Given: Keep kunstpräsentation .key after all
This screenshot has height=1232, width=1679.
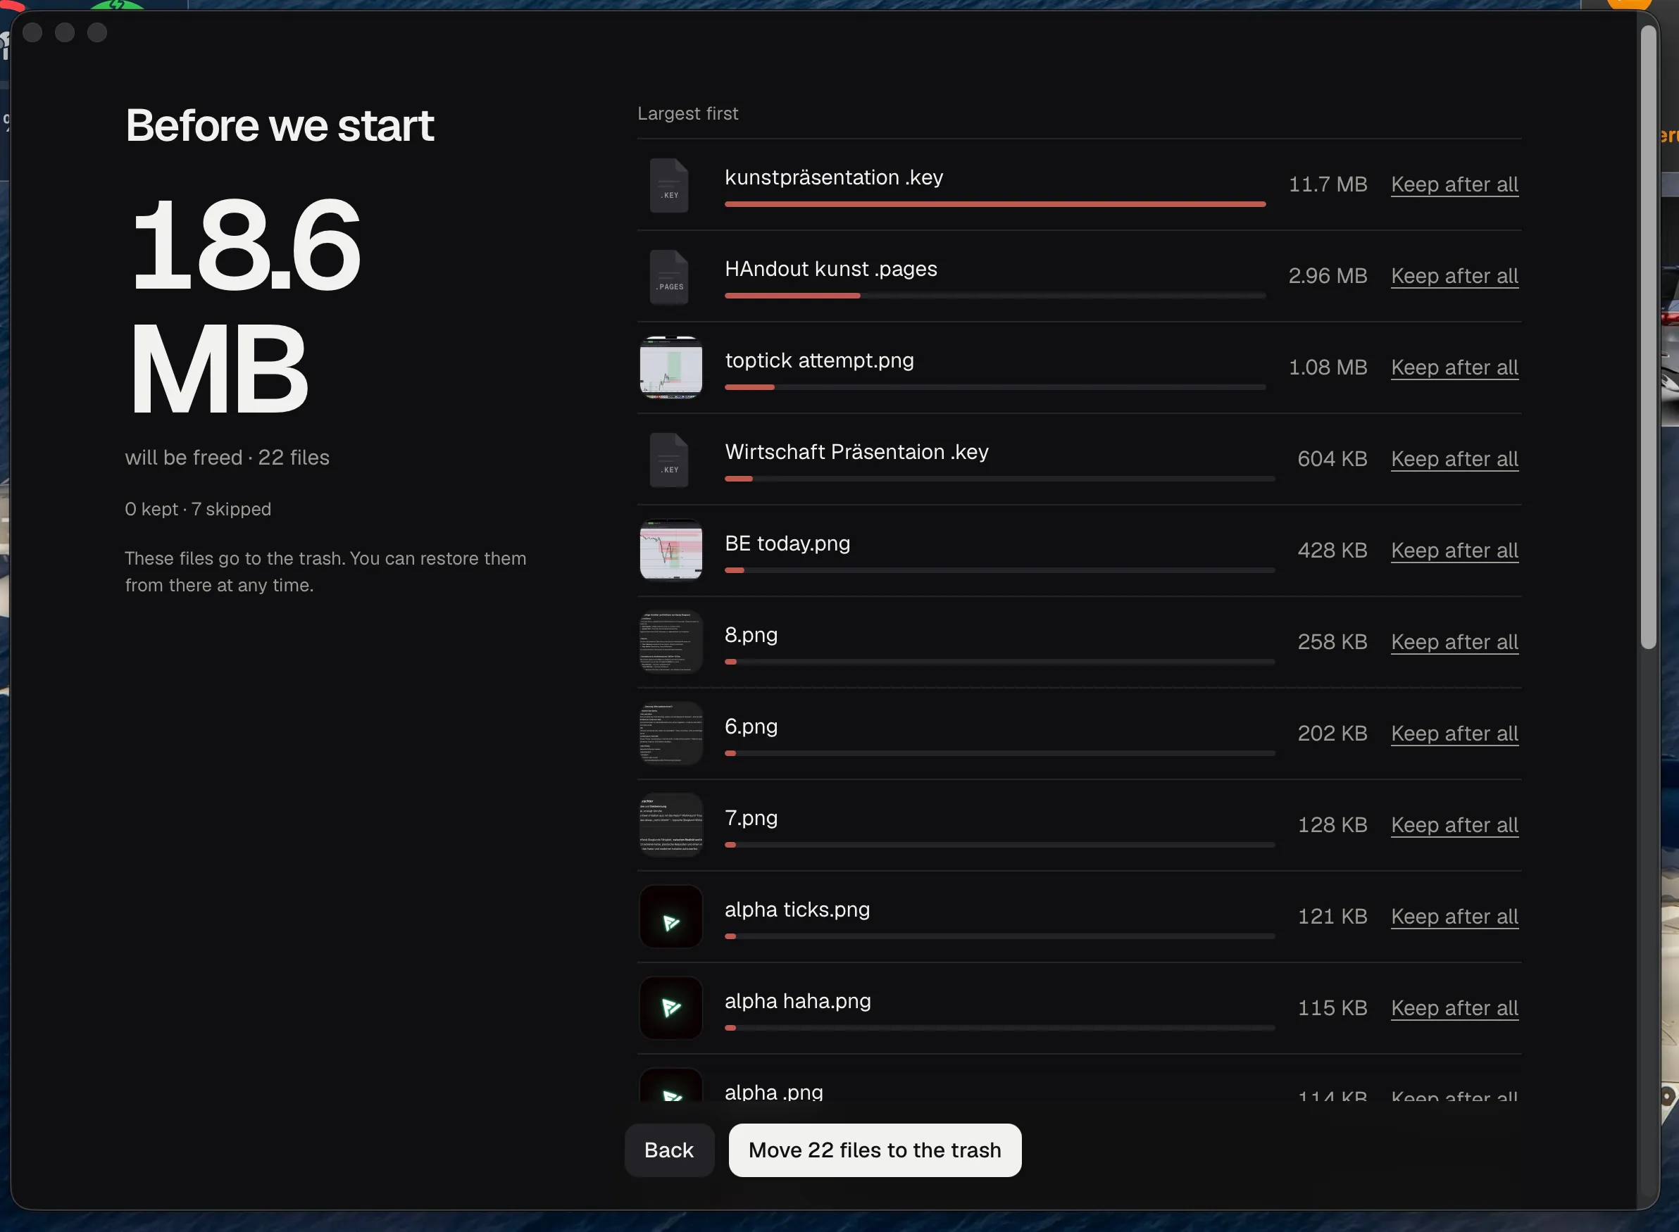Looking at the screenshot, I should click(x=1454, y=184).
